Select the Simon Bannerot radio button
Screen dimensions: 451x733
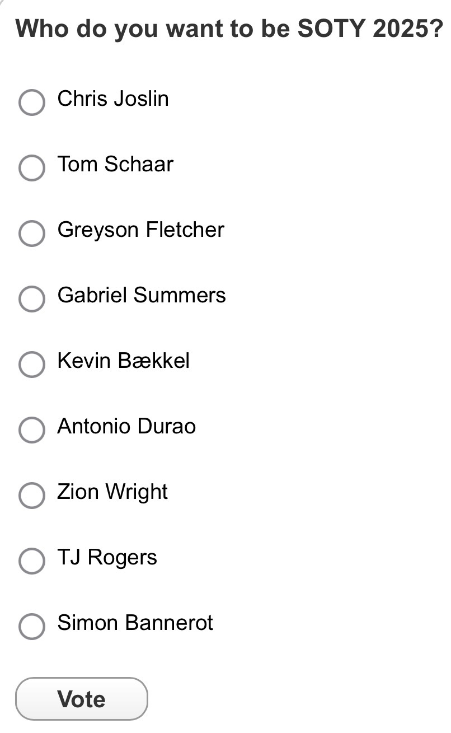(32, 626)
